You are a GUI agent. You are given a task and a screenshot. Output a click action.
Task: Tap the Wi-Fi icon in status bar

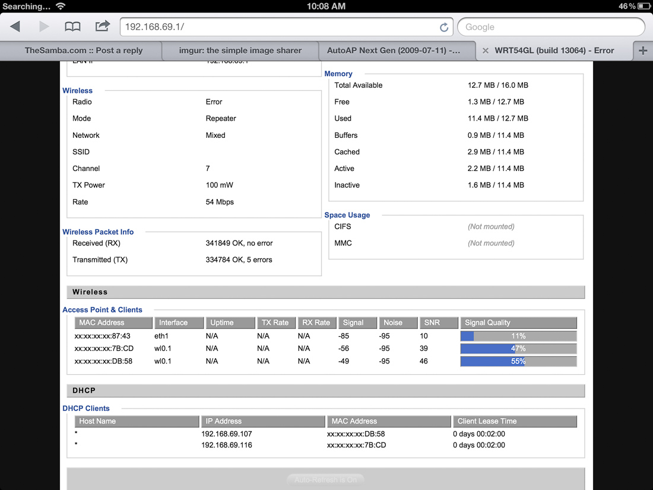point(61,6)
